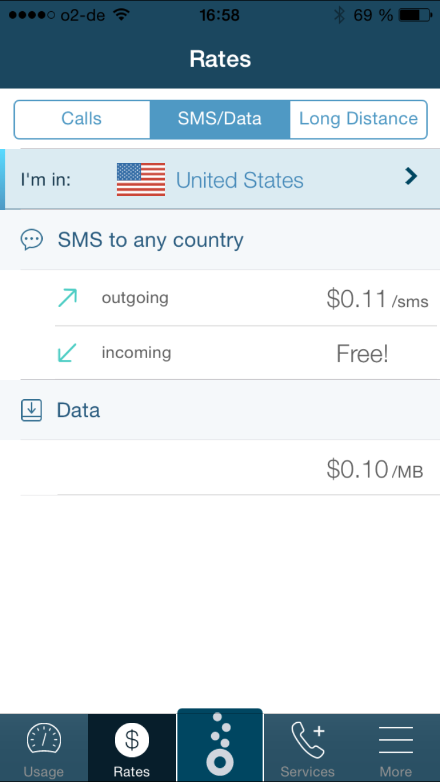Tap the "I'm in:" location label

(46, 179)
